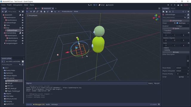The image size is (191, 107).
Task: Collapse the Transform section
Action: (x=168, y=31)
